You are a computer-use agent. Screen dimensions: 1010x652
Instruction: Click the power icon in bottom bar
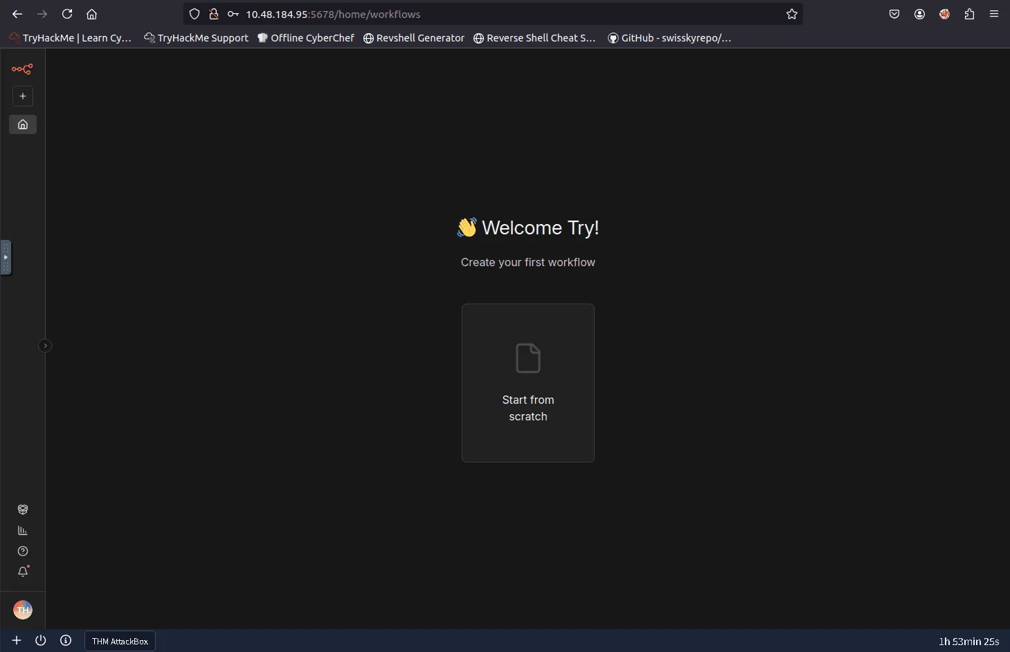click(41, 640)
